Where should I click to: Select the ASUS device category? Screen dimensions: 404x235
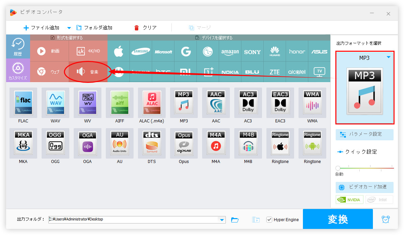click(319, 51)
